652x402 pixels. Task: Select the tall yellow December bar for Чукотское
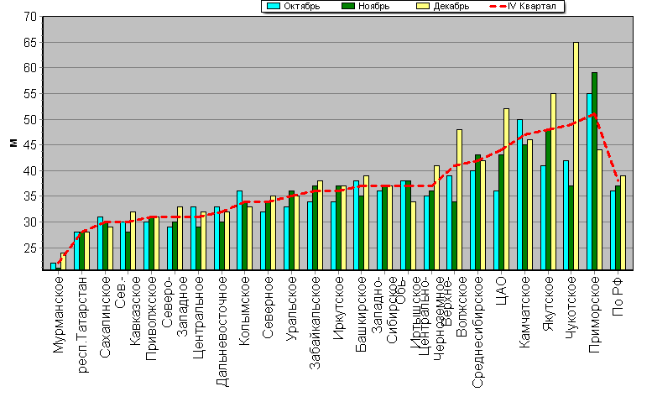pos(576,156)
